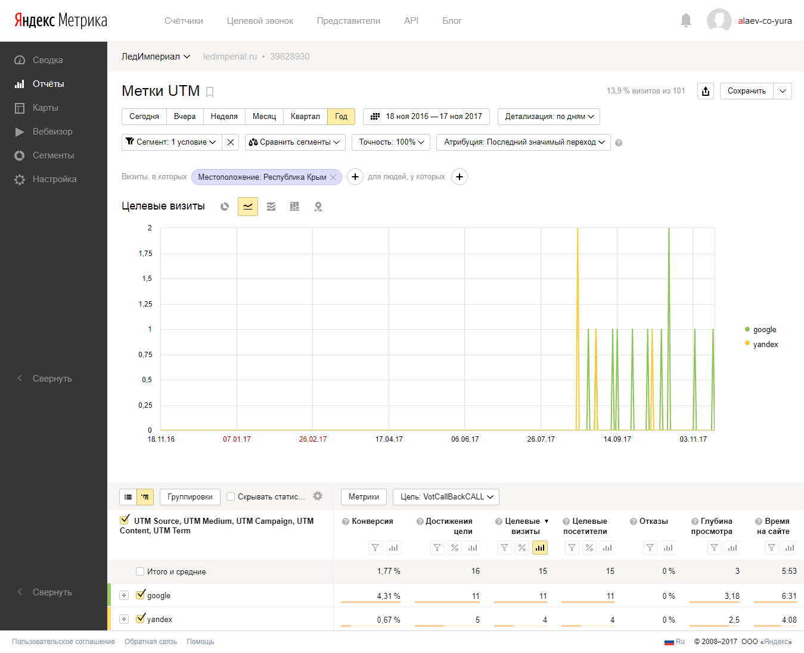Filter by Отказы column
The image size is (804, 653).
tap(650, 548)
